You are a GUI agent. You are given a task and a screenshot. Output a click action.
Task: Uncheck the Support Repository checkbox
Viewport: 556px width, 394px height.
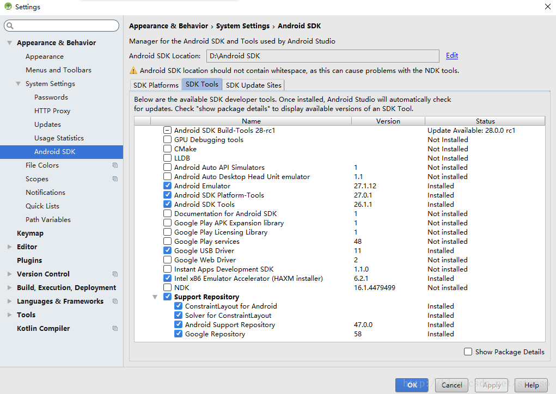tap(167, 297)
